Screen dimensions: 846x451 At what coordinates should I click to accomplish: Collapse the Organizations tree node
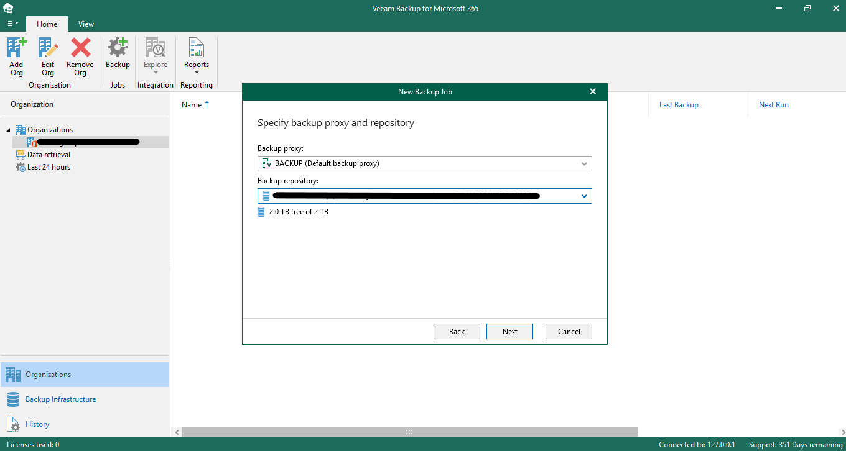coord(9,130)
